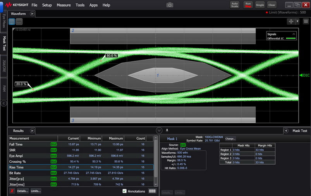
Task: Click the red X delete measurement icon
Action: [x=12, y=191]
